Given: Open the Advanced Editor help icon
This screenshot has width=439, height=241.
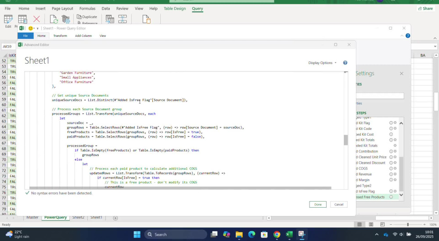Looking at the screenshot, I should pyautogui.click(x=345, y=63).
